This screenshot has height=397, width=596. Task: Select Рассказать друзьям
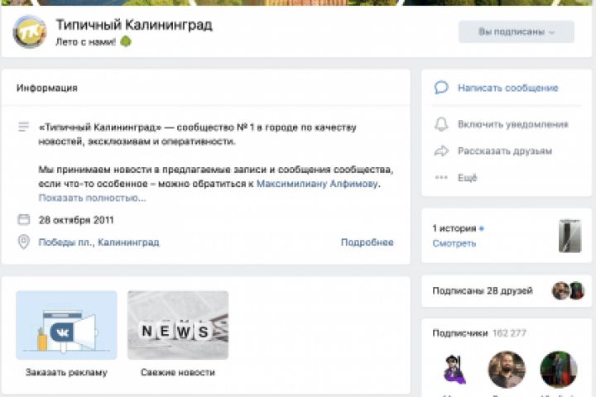(x=505, y=151)
